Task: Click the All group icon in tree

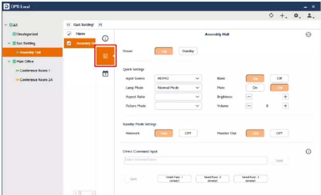Action: pos(11,25)
